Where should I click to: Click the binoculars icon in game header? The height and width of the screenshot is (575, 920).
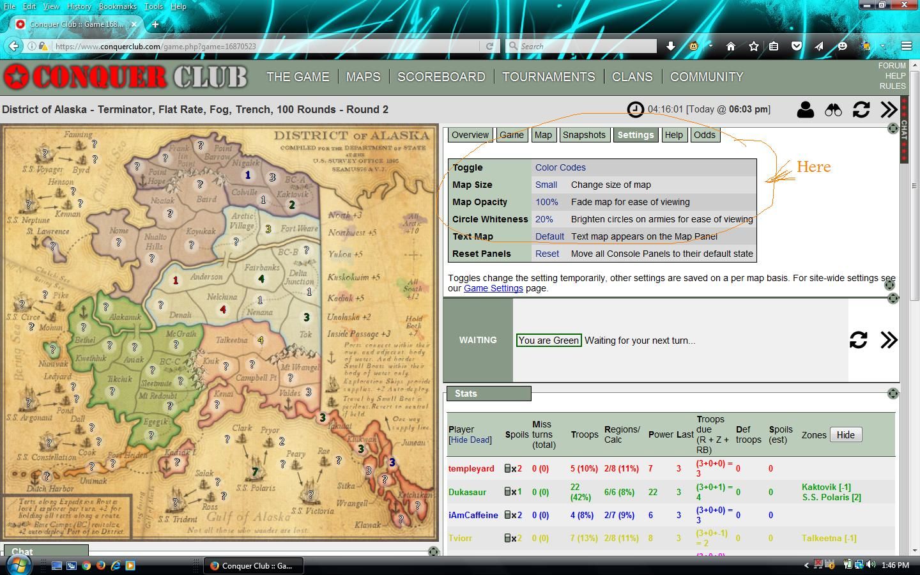click(833, 109)
